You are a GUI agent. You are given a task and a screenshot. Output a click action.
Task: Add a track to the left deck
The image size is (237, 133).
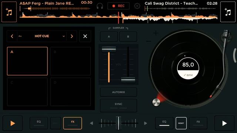click(9, 12)
